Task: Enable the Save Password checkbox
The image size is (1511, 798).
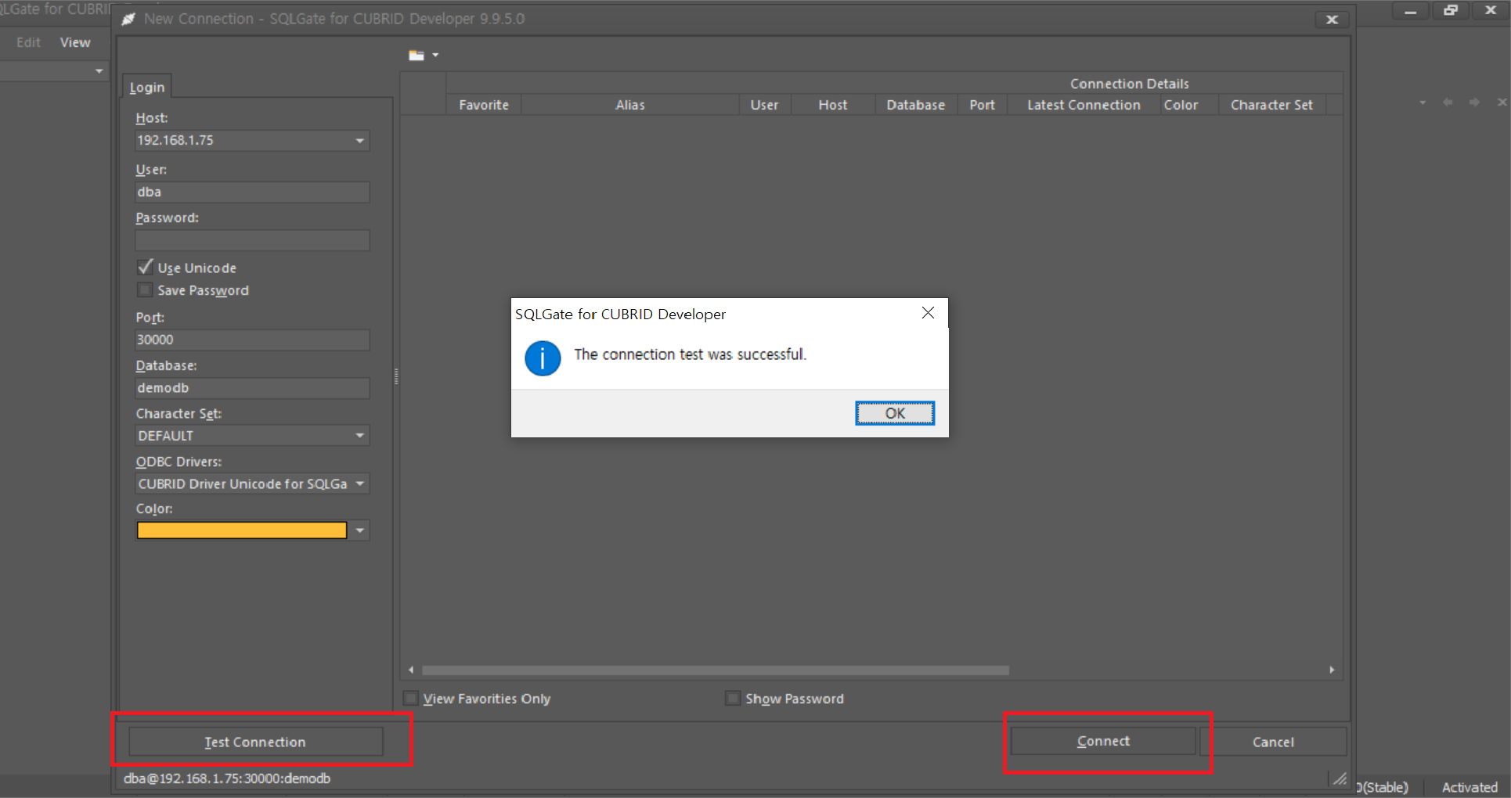Action: point(145,290)
